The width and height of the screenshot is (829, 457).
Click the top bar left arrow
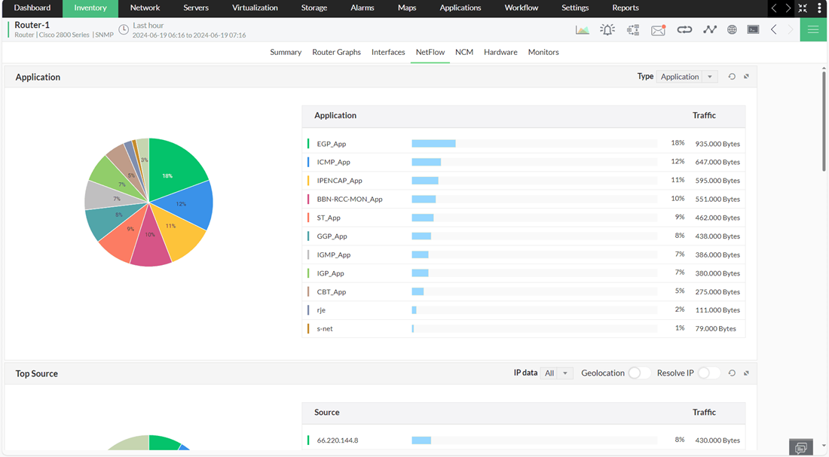click(774, 8)
